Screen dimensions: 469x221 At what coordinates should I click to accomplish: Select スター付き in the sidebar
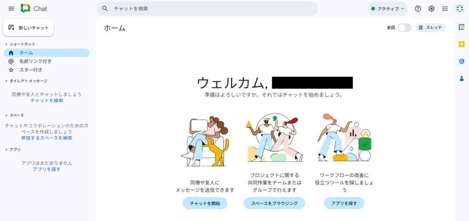(x=30, y=70)
